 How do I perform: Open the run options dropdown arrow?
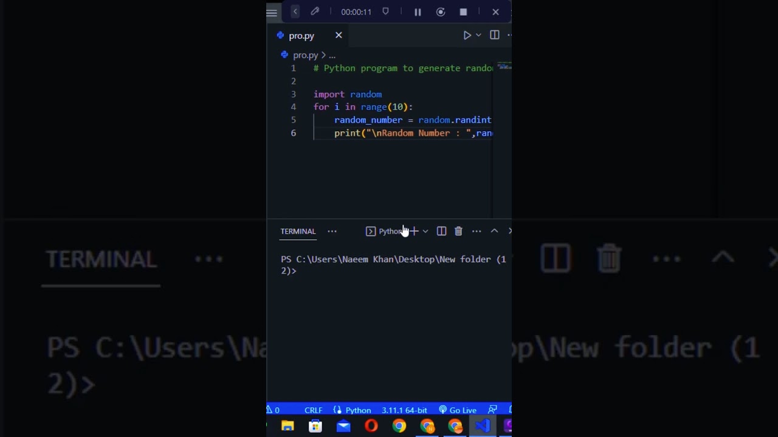[x=478, y=35]
